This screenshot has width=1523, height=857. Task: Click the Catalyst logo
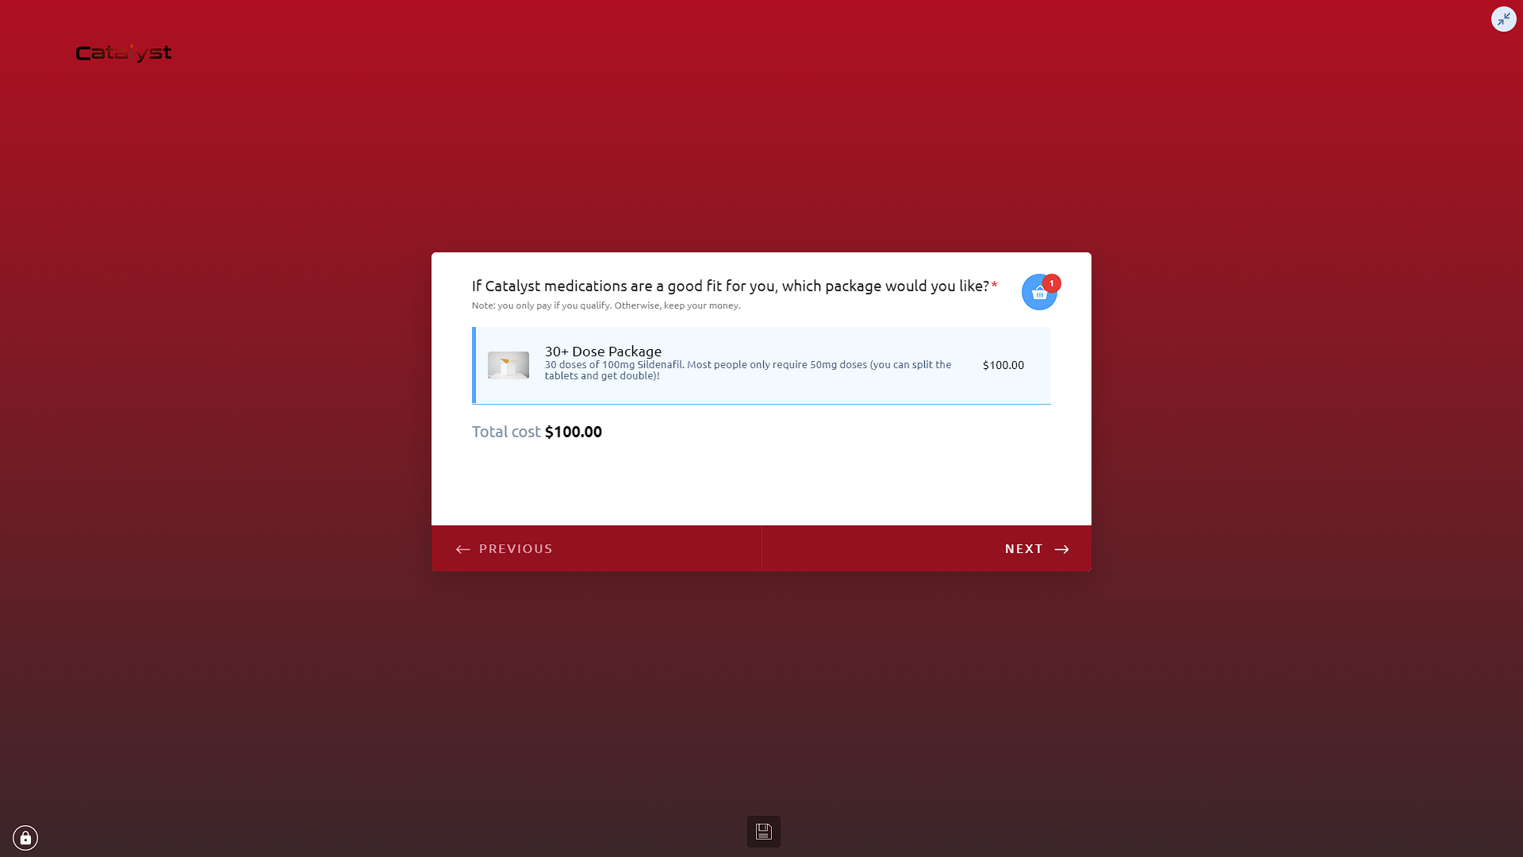pos(124,53)
